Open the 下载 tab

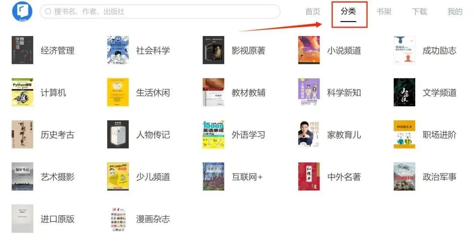tap(420, 12)
